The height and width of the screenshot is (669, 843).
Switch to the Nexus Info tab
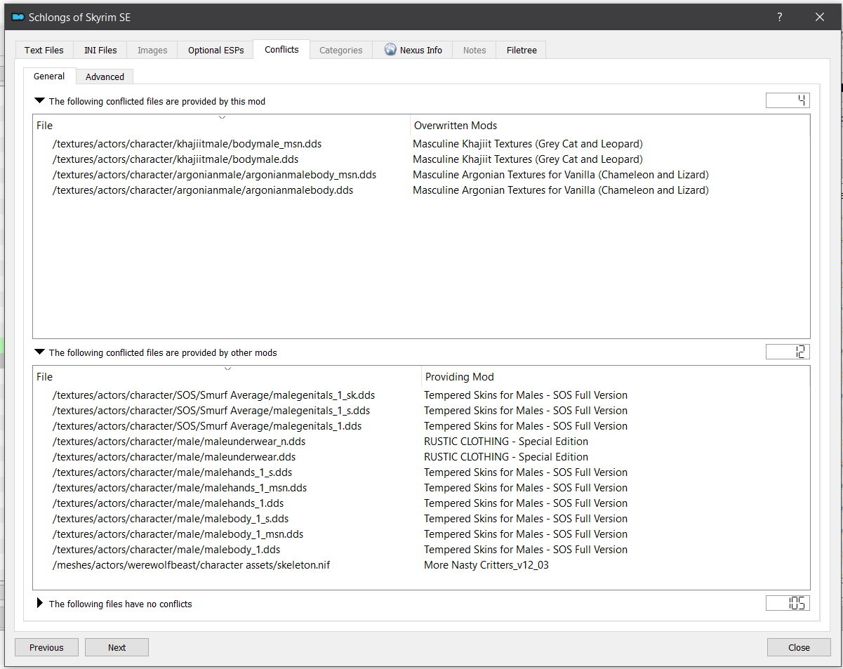tap(413, 50)
